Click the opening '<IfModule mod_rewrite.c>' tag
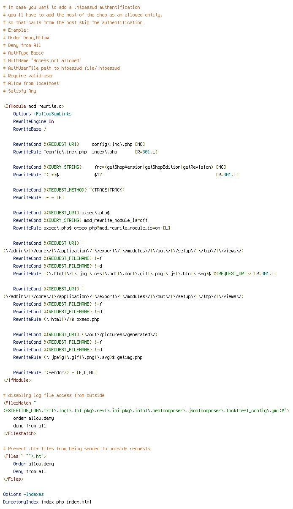This screenshot has height=509, width=293. coord(33,106)
